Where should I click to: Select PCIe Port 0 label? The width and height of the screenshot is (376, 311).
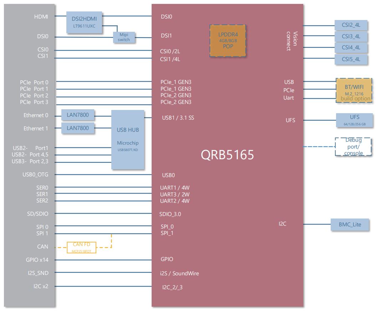point(34,82)
